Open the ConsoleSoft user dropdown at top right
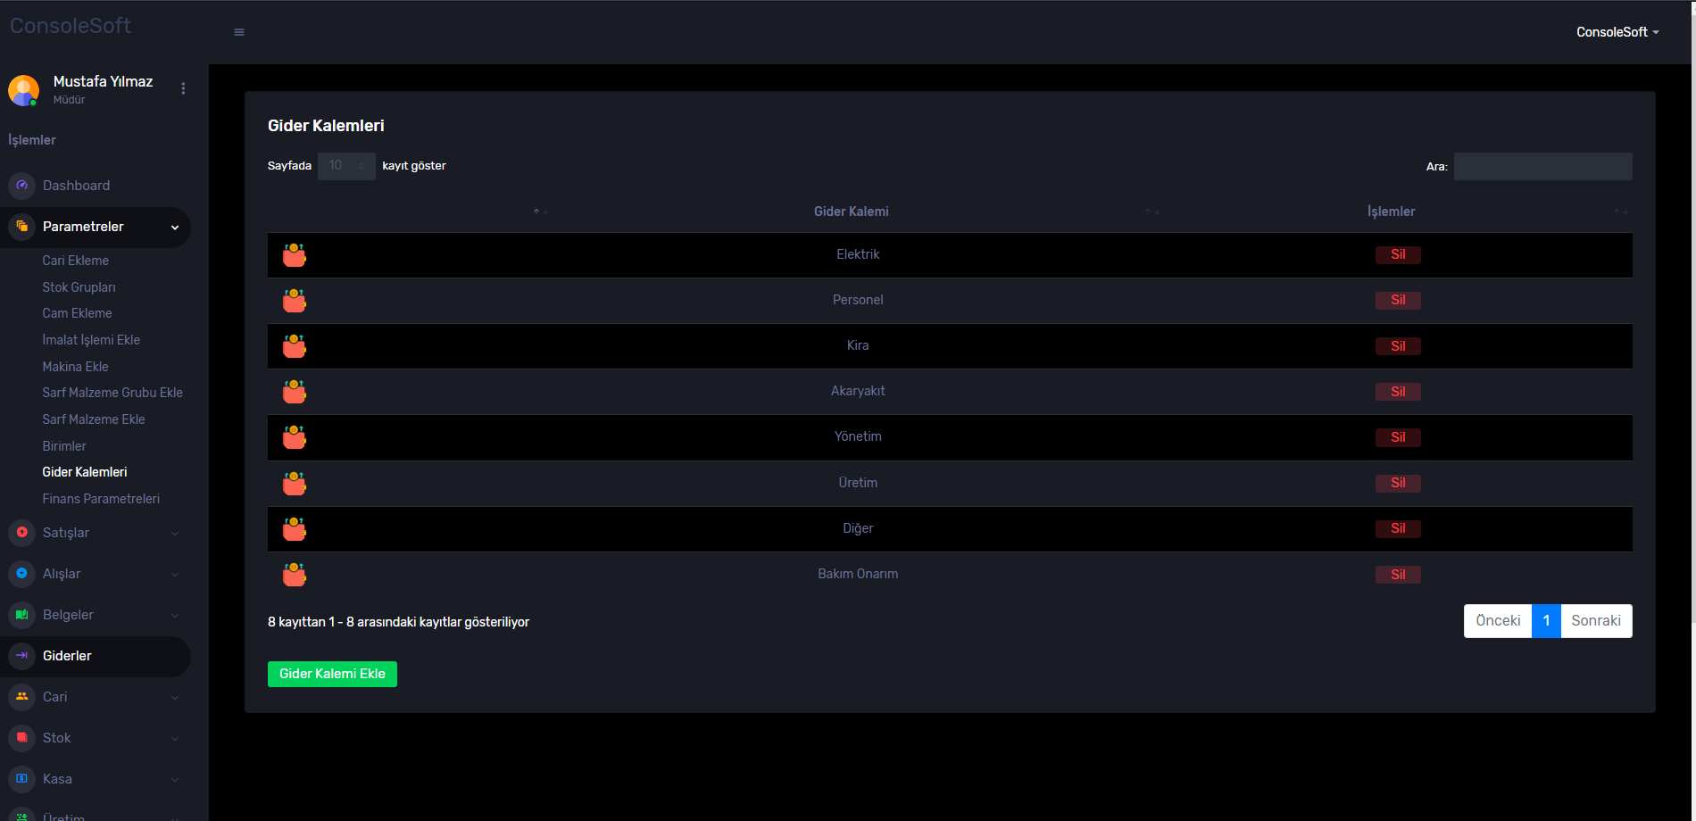Image resolution: width=1696 pixels, height=821 pixels. (x=1617, y=32)
